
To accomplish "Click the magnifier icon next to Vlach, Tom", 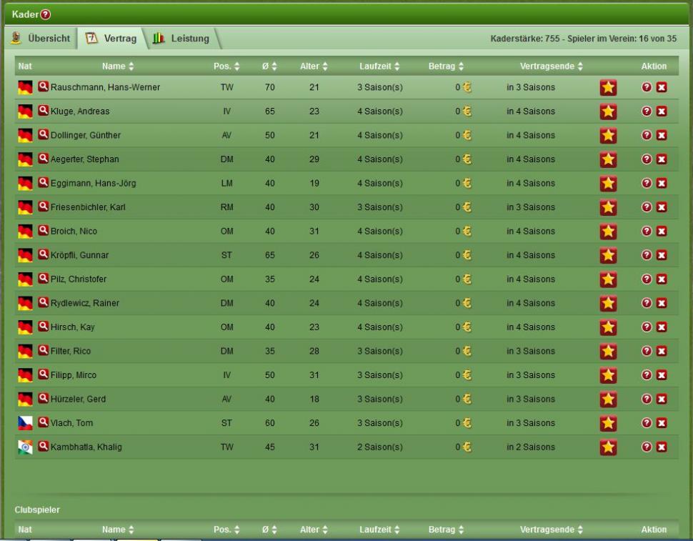I will (x=44, y=422).
